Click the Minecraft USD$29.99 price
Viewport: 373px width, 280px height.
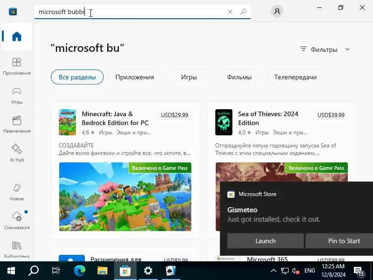174,115
